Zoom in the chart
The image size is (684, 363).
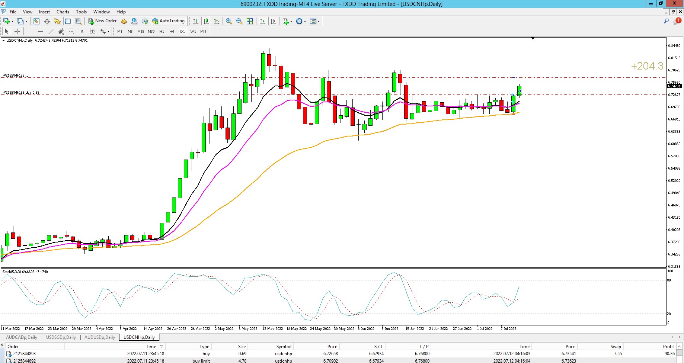(229, 21)
